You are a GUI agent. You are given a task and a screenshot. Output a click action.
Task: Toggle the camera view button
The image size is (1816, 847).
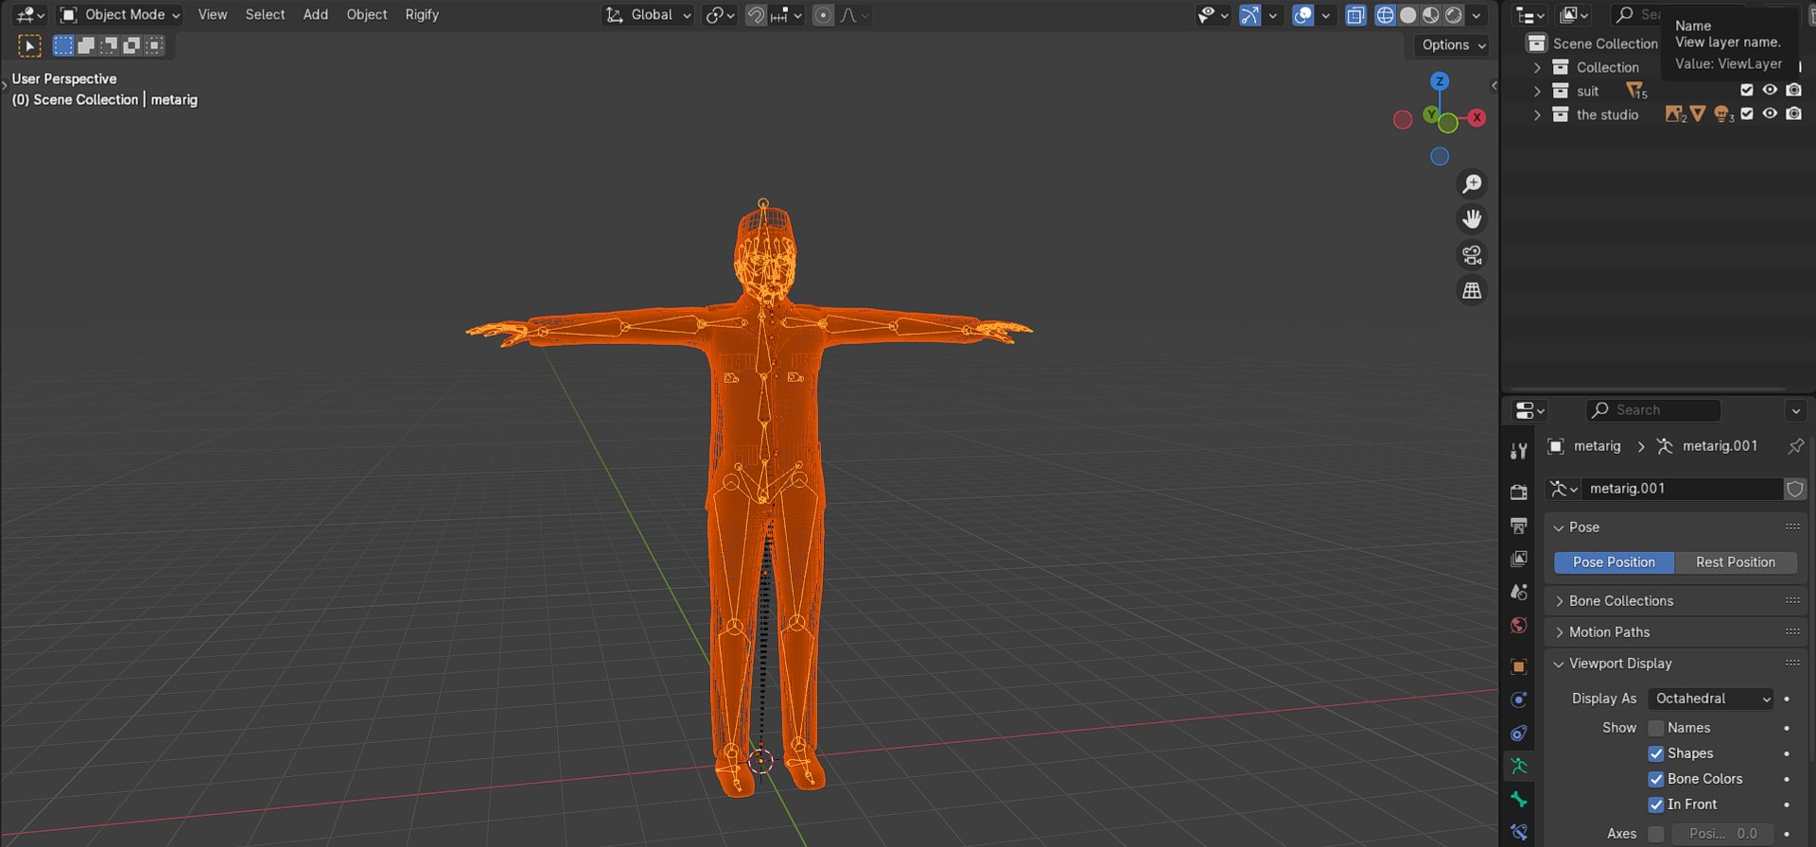pyautogui.click(x=1472, y=255)
